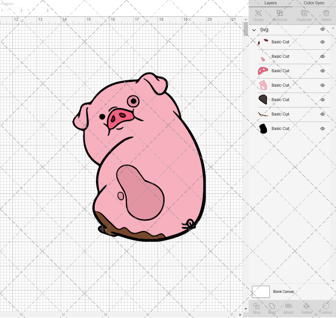Toggle visibility of the black Basic Cut layer
This screenshot has width=336, height=318.
pos(322,128)
